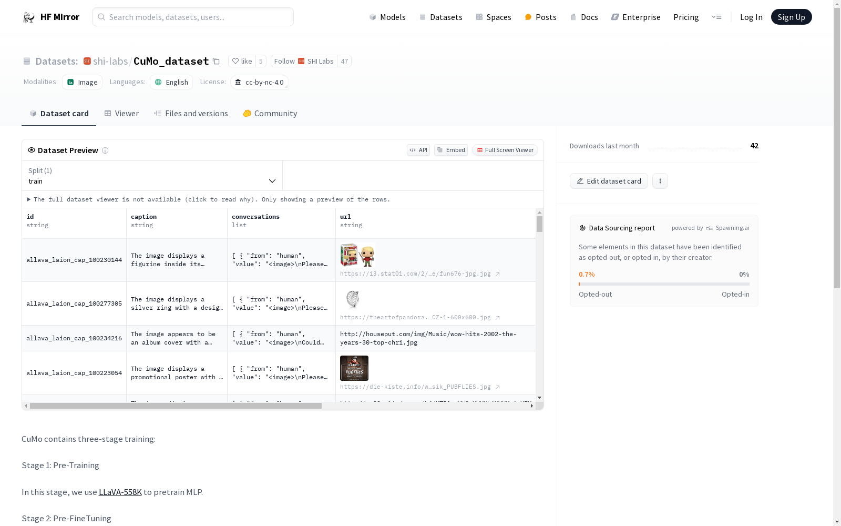Click the table's right scroll arrow

531,406
